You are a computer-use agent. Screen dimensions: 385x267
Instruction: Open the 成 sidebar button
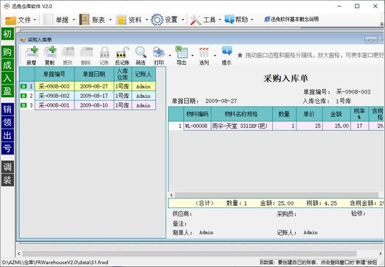7,65
